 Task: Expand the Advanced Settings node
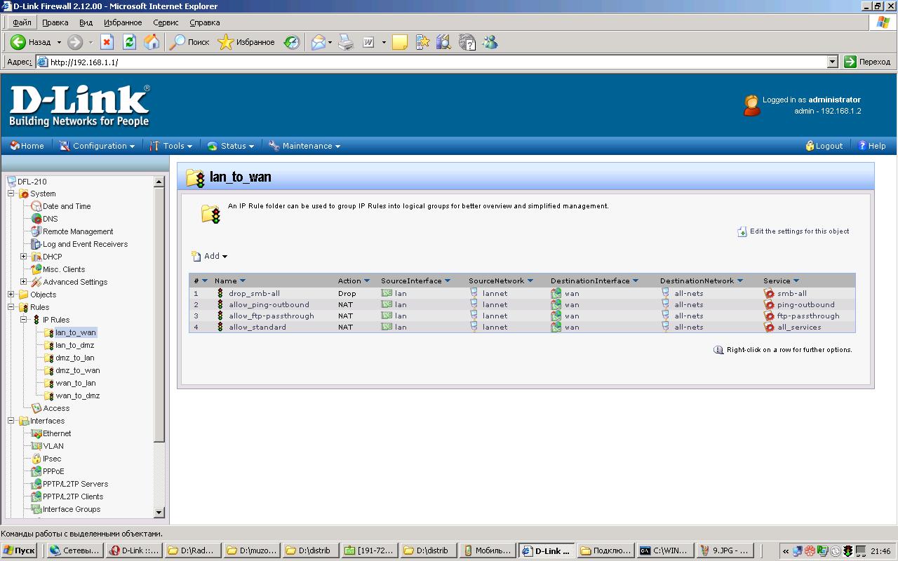(x=24, y=282)
